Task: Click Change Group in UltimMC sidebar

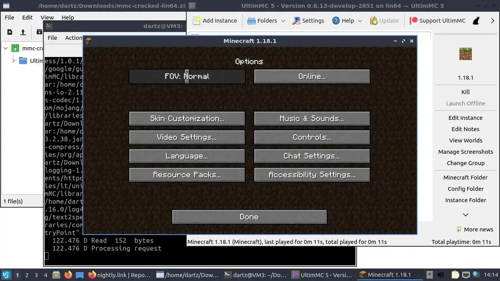Action: point(466,163)
